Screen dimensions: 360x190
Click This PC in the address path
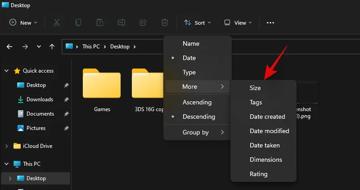point(91,47)
